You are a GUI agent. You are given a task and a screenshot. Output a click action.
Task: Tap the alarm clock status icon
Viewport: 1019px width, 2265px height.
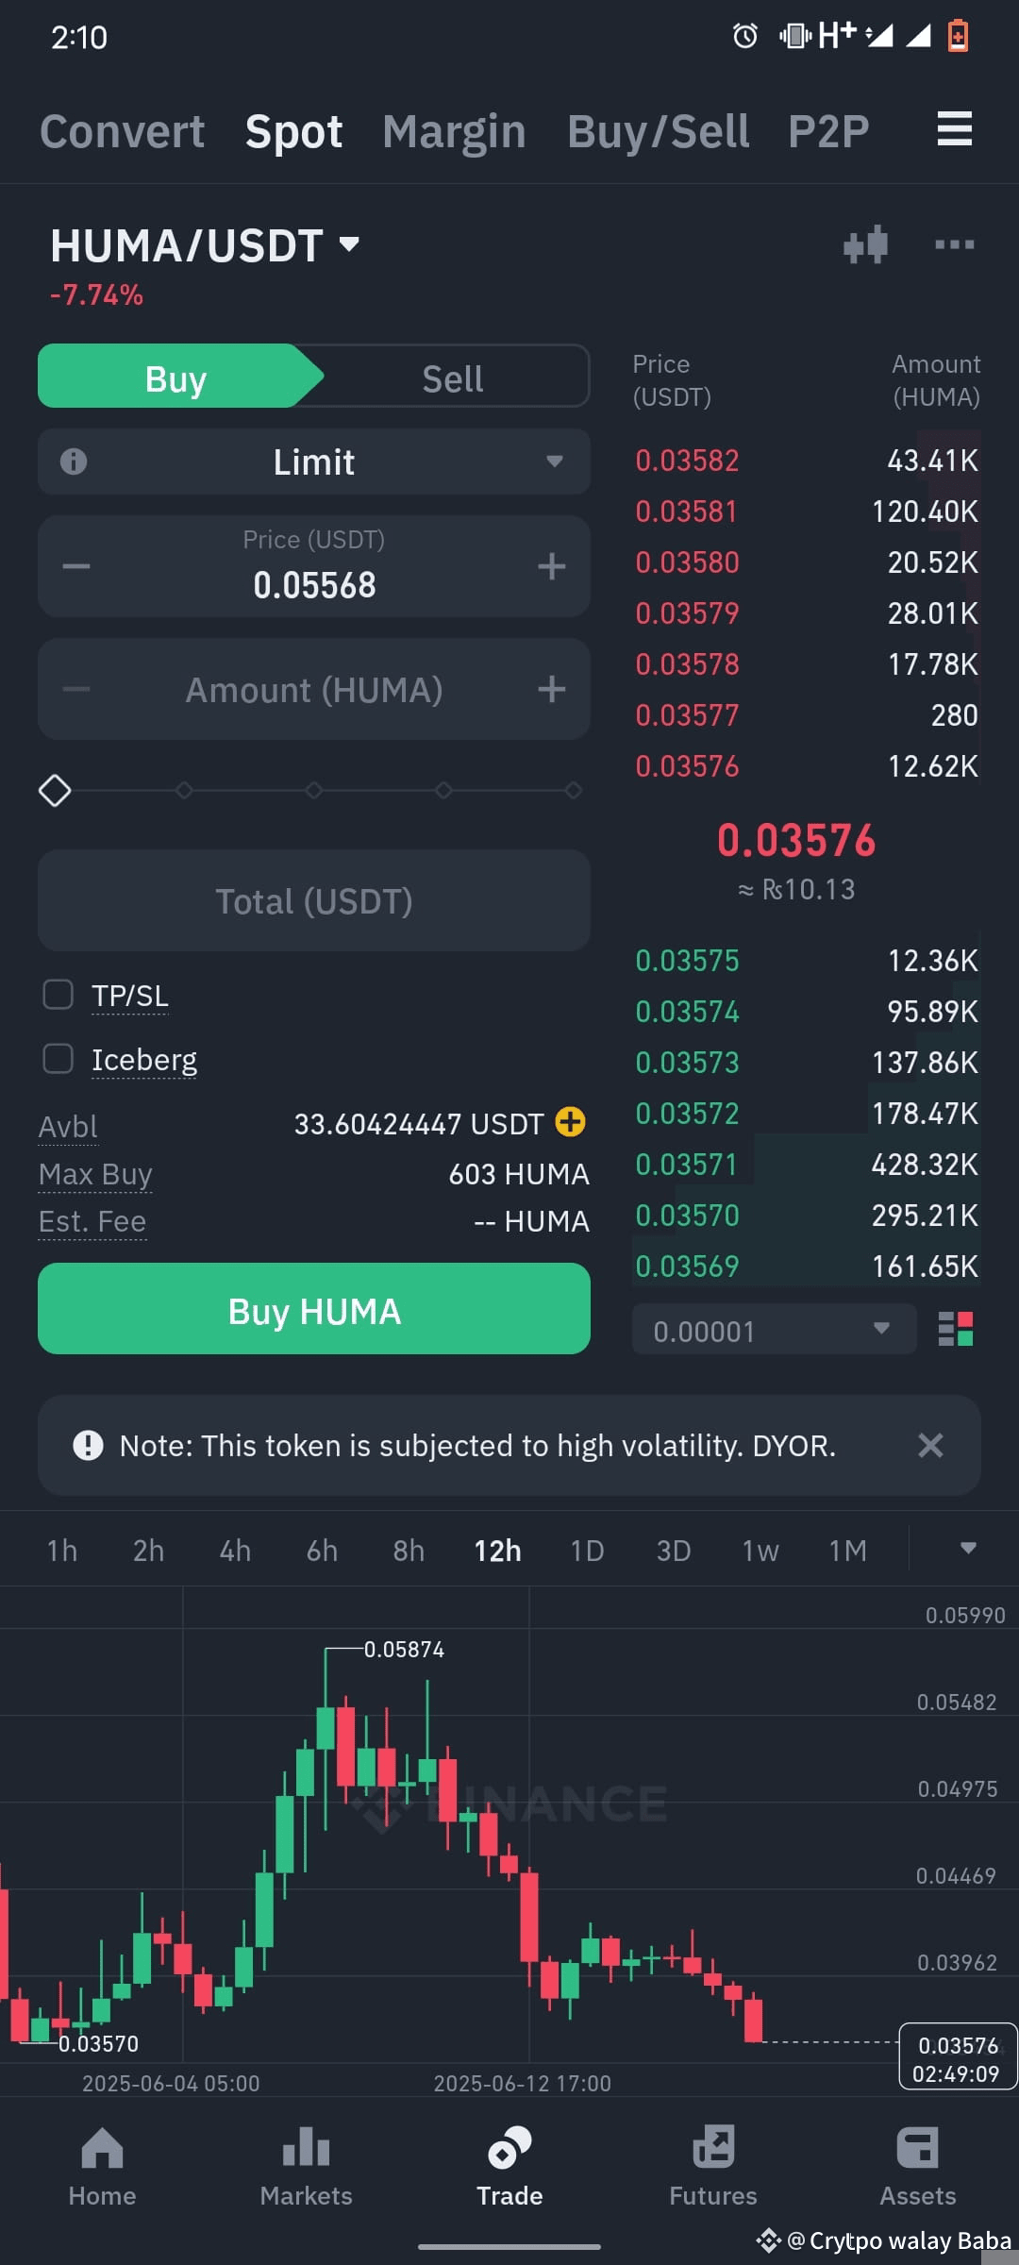coord(745,37)
